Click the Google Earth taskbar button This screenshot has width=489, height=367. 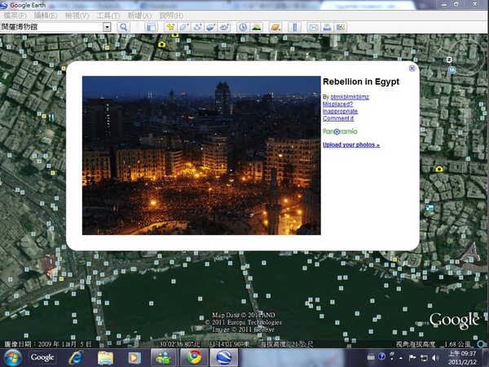tap(224, 358)
